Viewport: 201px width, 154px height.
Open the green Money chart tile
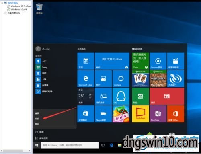pyautogui.click(x=140, y=96)
